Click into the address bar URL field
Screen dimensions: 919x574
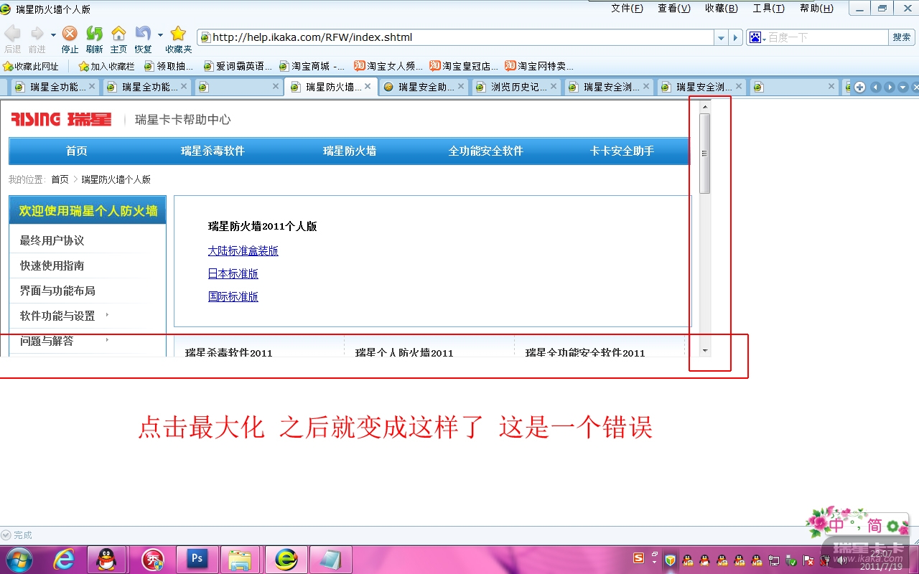(x=456, y=37)
